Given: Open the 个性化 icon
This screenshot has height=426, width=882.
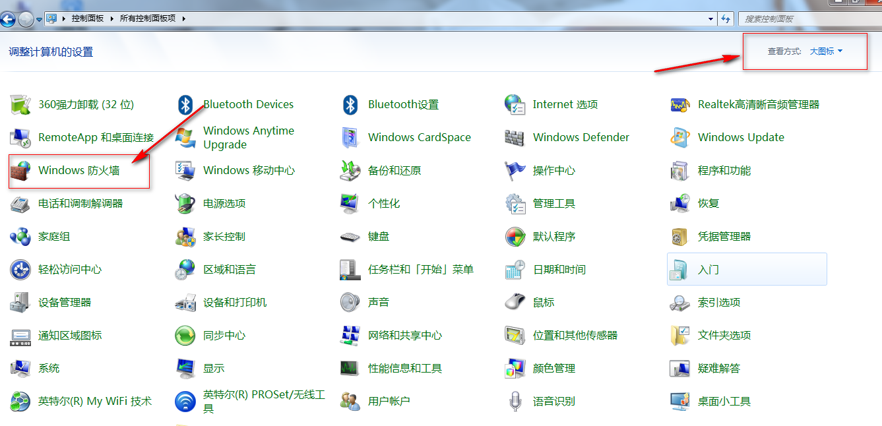Looking at the screenshot, I should click(x=350, y=203).
